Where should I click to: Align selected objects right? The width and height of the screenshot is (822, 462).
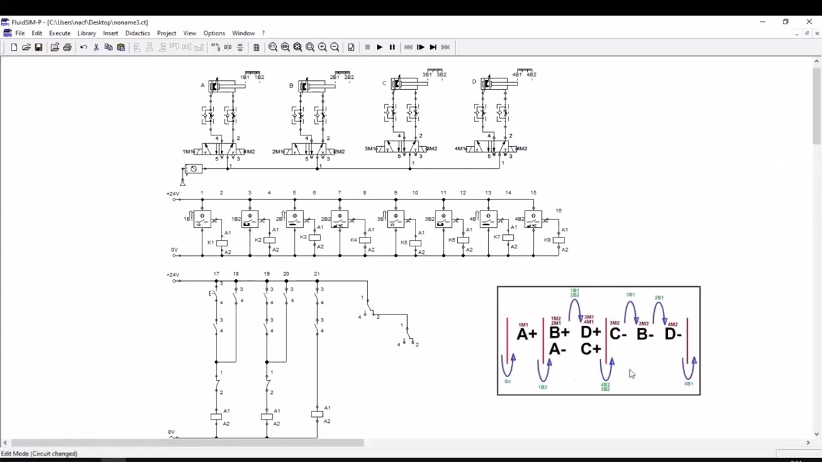pyautogui.click(x=162, y=47)
